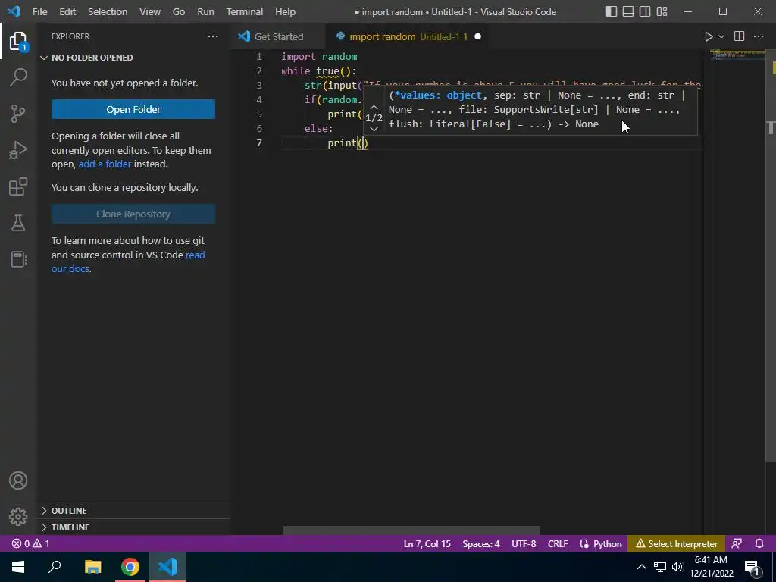
Task: Open the Accounts menu icon
Action: pos(18,480)
